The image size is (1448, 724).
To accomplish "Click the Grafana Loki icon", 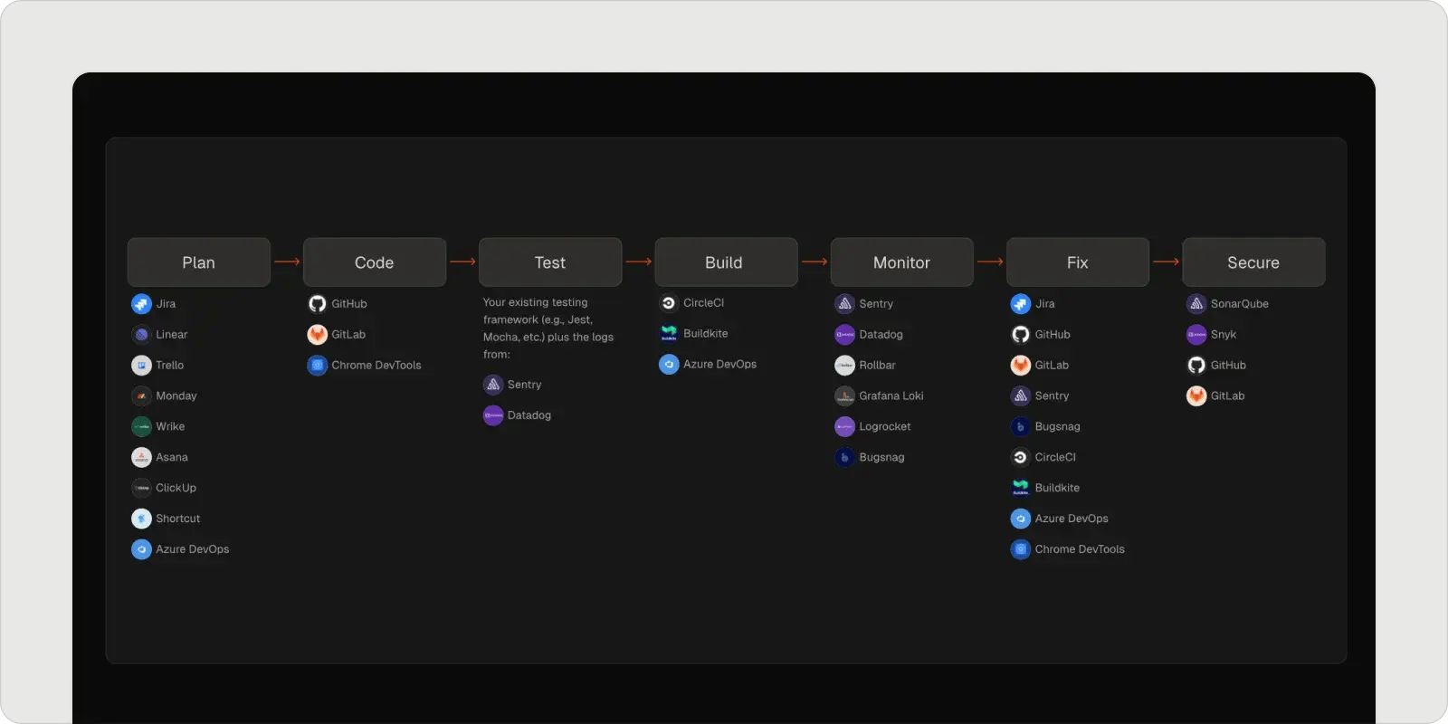I will 844,396.
